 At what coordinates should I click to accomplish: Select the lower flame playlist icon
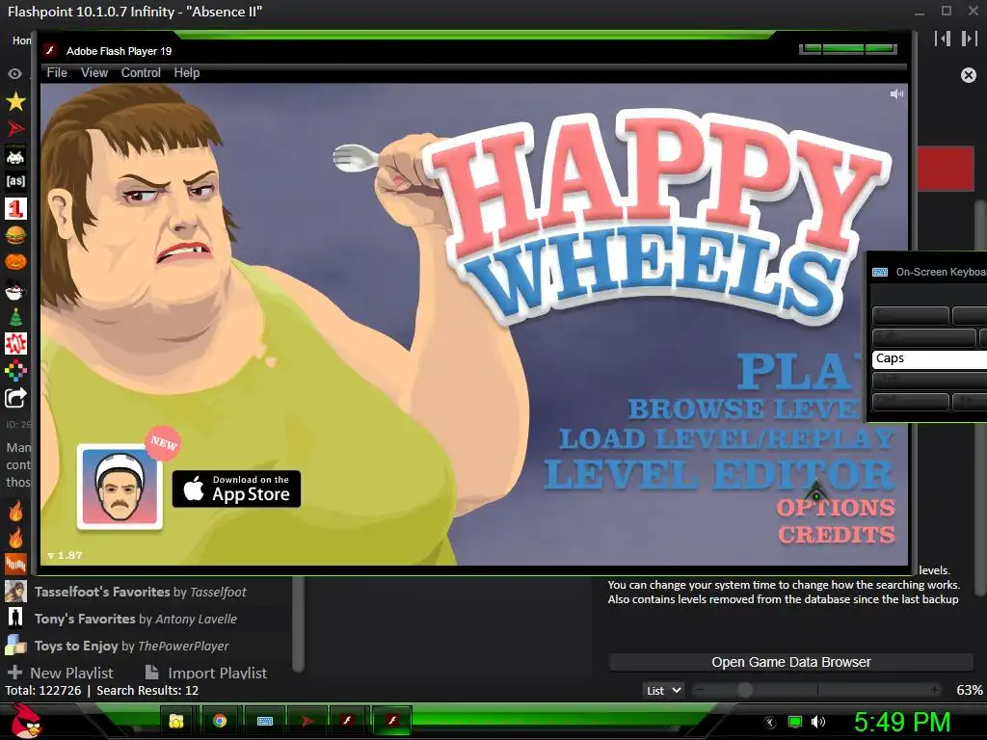click(x=15, y=538)
